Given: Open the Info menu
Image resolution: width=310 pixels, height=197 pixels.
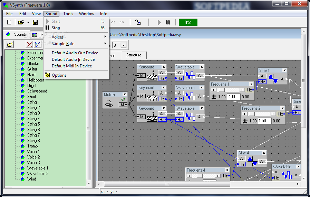Looking at the screenshot, I should (x=104, y=13).
